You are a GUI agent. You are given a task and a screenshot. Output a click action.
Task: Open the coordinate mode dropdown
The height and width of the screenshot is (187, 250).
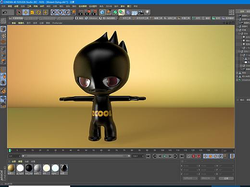pos(190,178)
